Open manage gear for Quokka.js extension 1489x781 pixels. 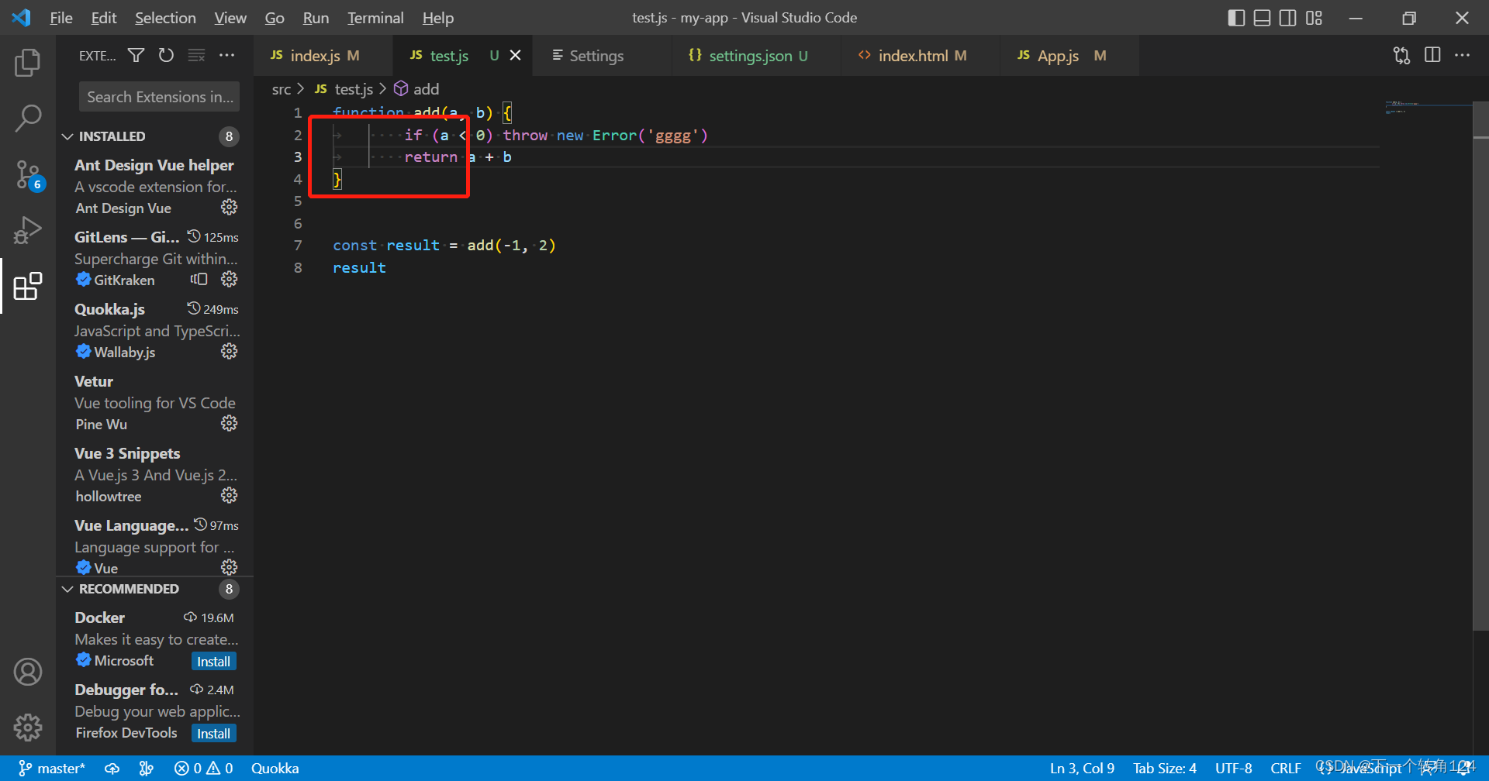click(229, 352)
